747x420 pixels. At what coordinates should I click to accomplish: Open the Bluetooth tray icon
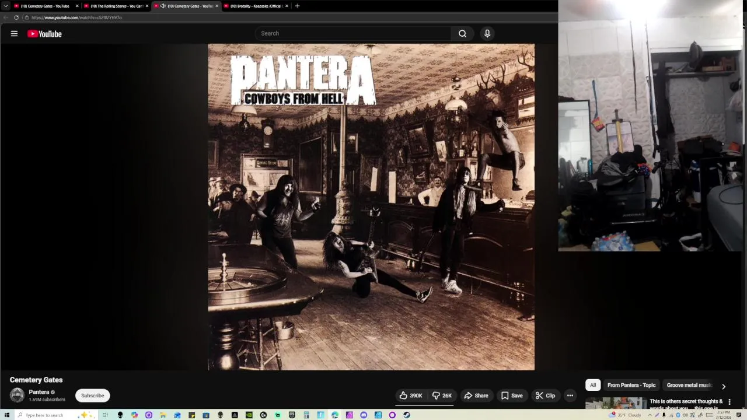[x=678, y=415]
